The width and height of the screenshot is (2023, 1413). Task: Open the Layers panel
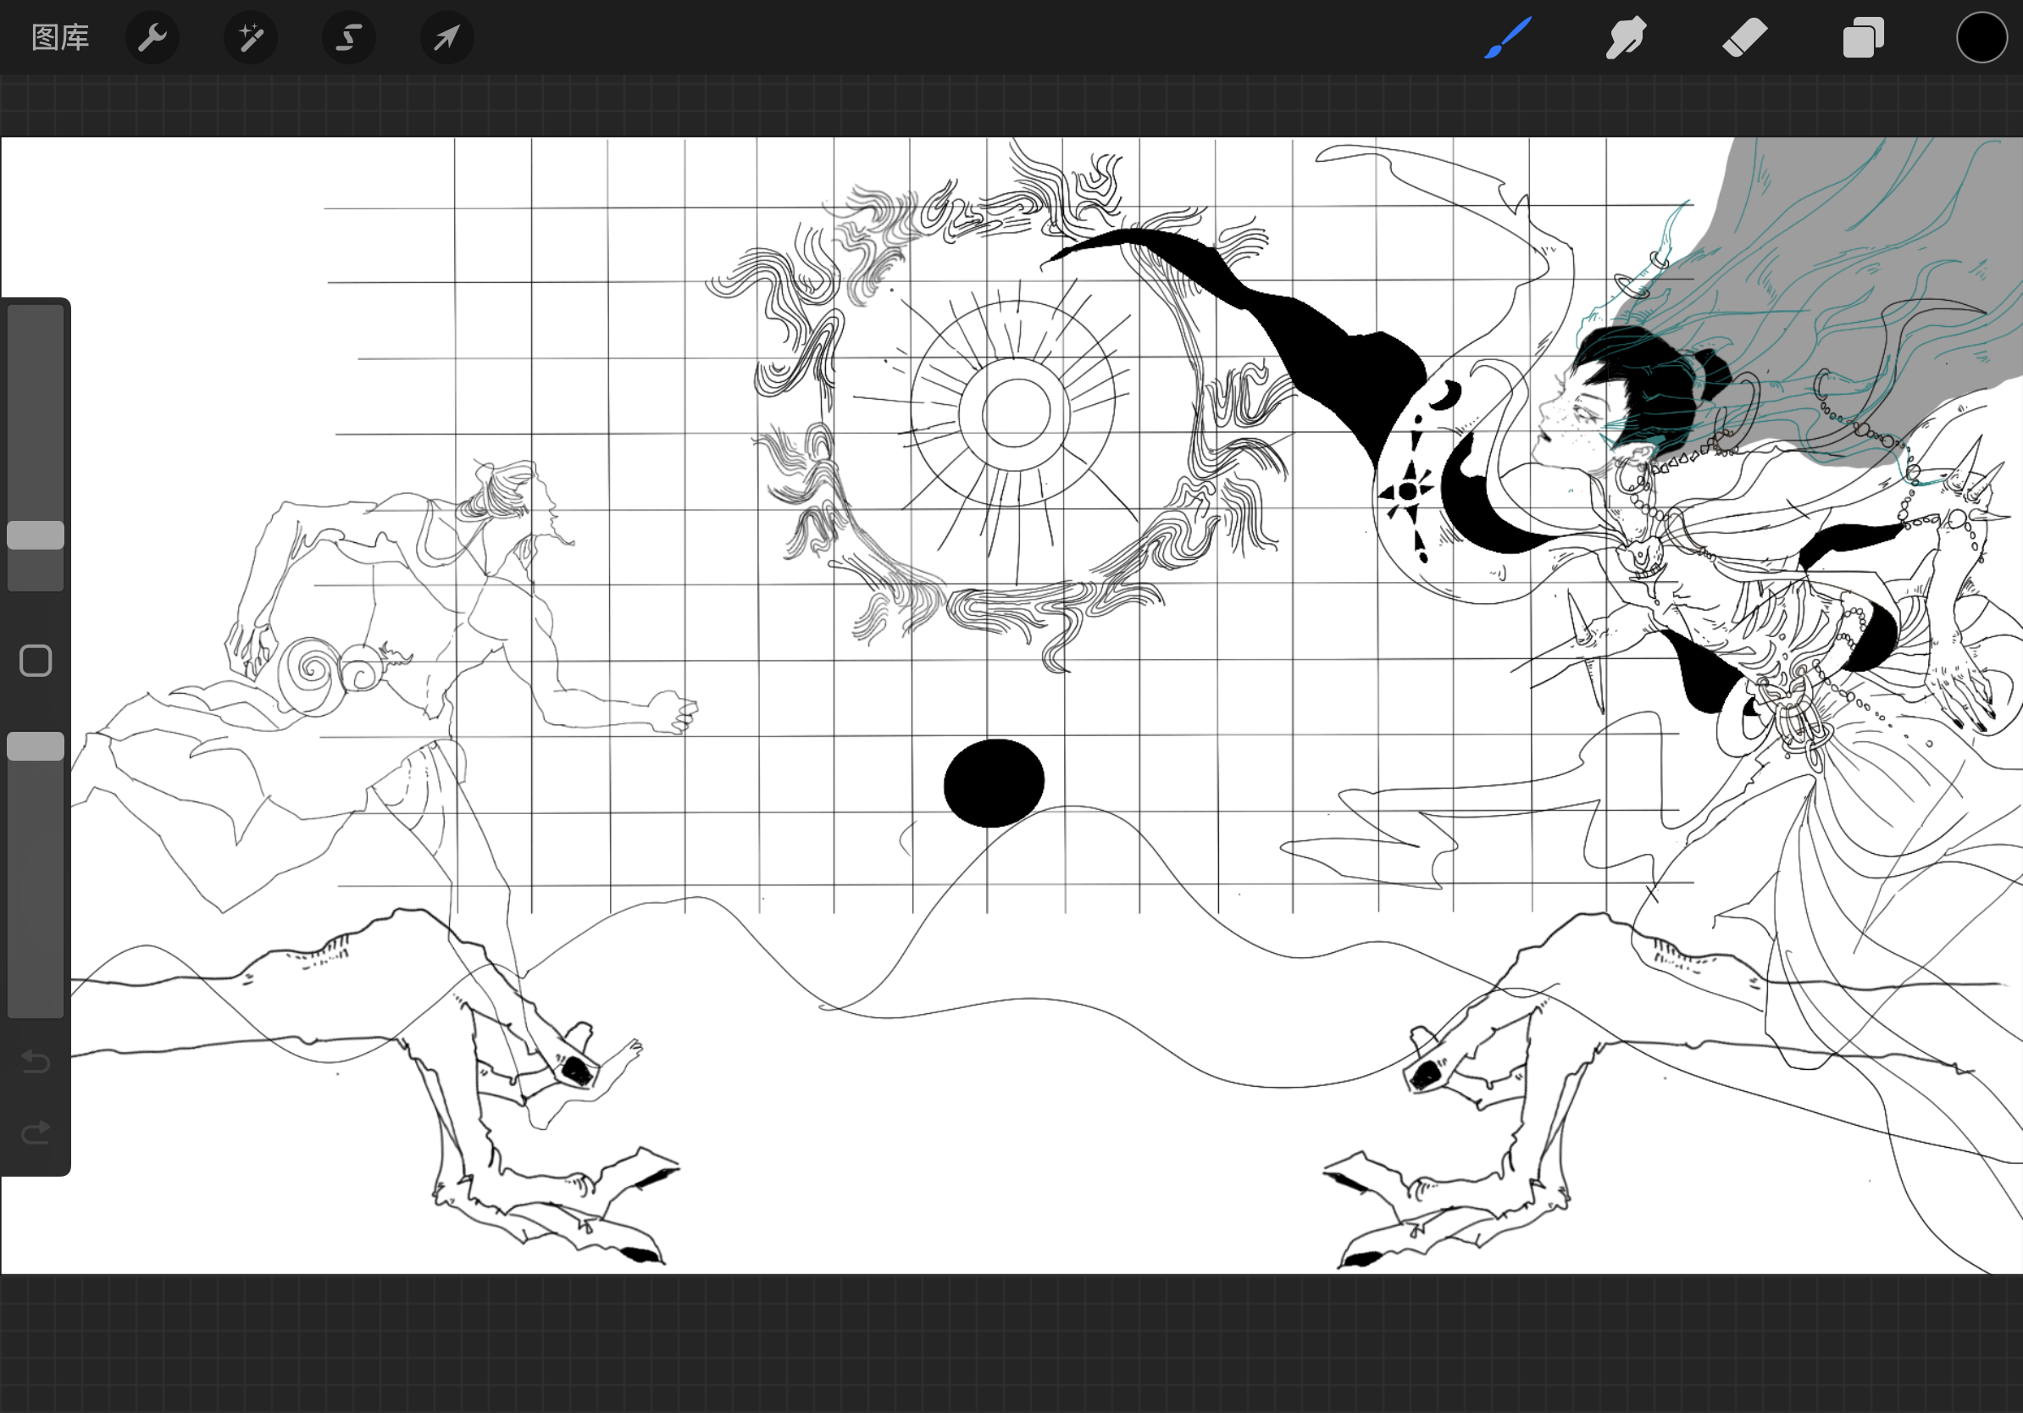(x=1864, y=38)
